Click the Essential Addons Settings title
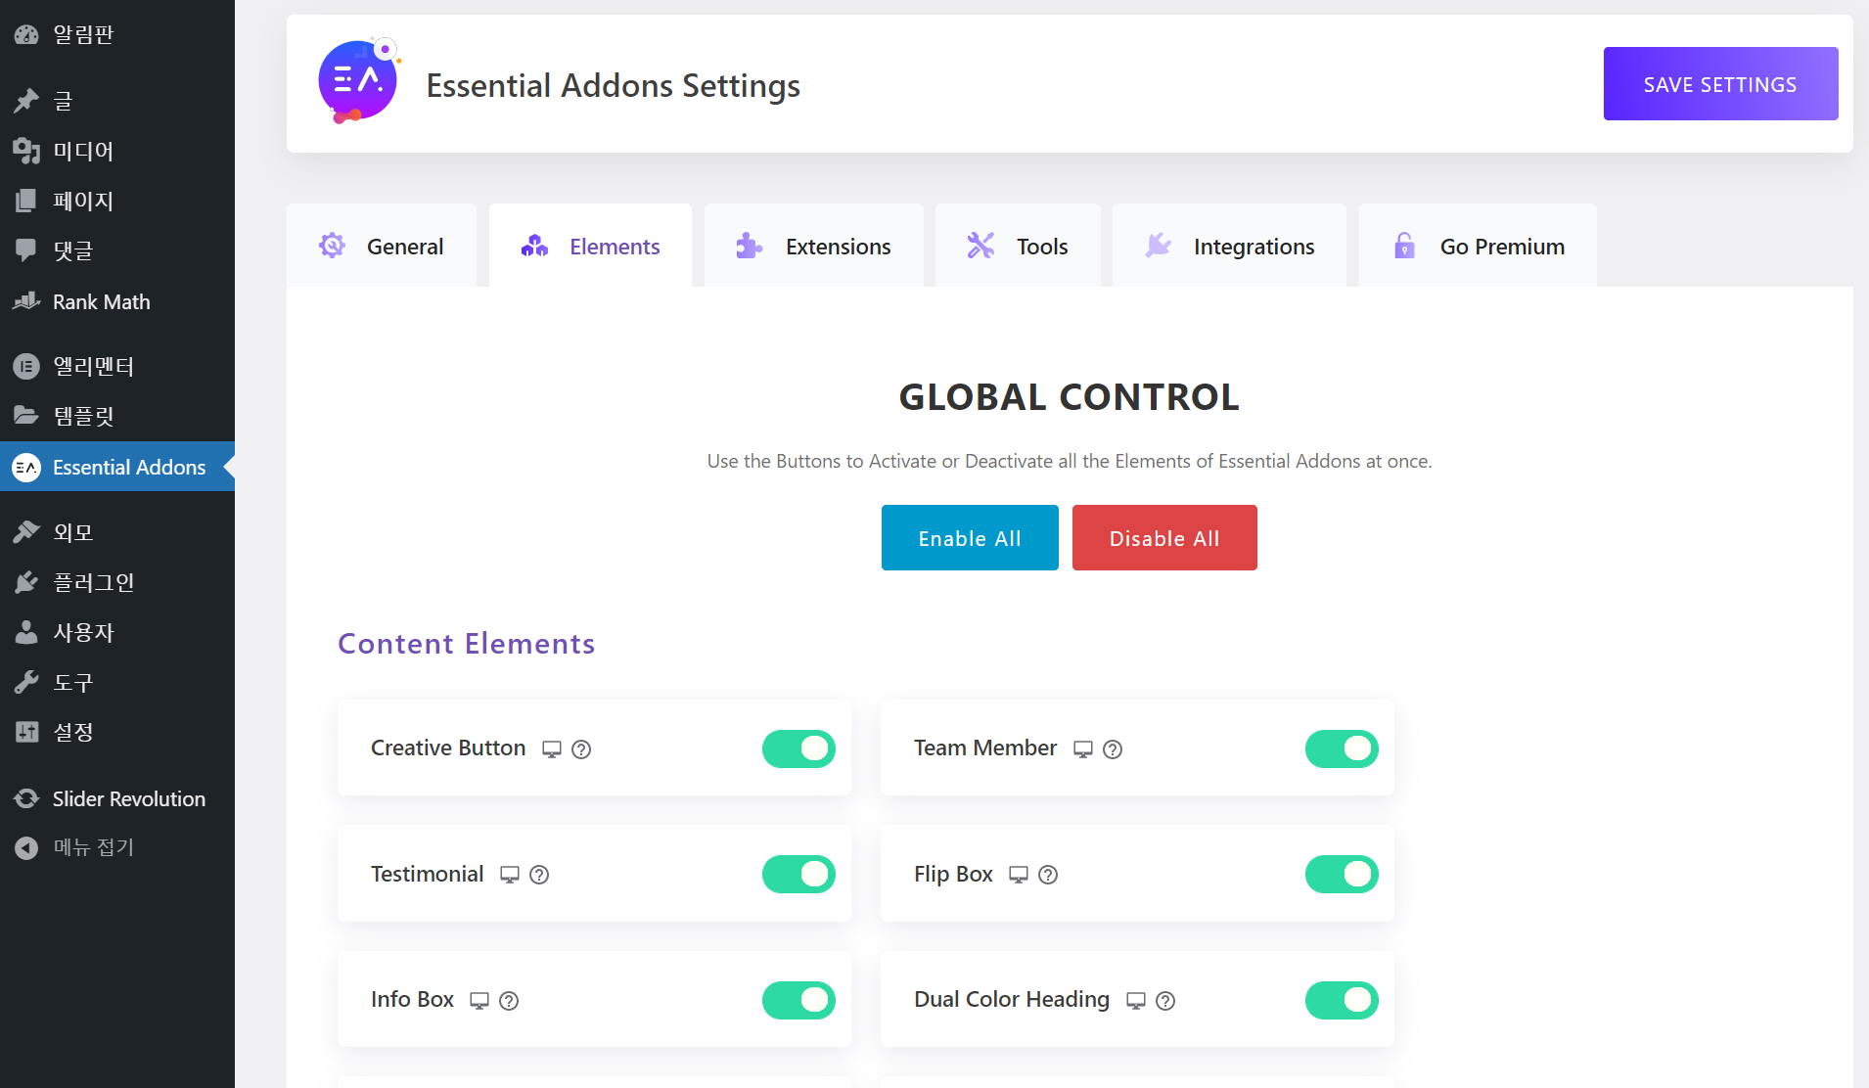The height and width of the screenshot is (1088, 1869). click(614, 86)
